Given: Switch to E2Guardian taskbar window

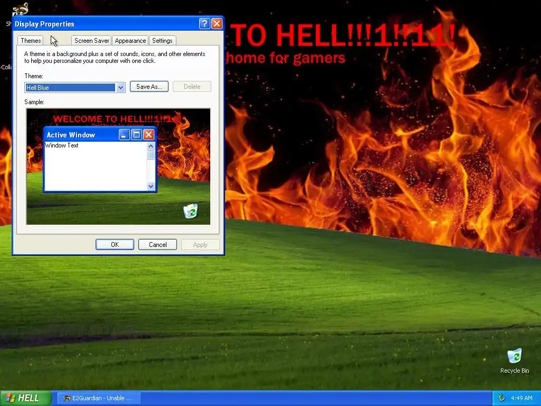Looking at the screenshot, I should click(99, 398).
